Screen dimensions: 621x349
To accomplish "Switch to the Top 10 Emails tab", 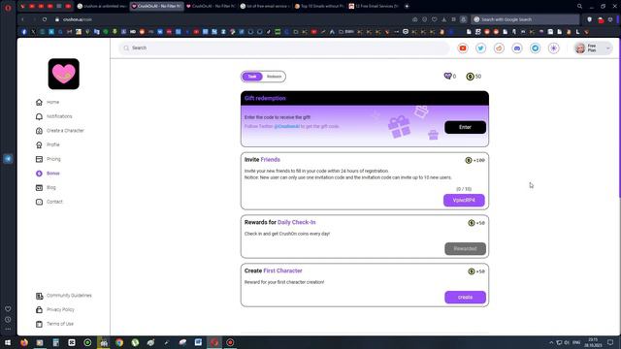I will [x=319, y=7].
